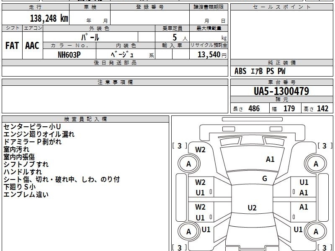Select inspector note ハンドルすれ
The width and height of the screenshot is (335, 251).
pos(23,172)
